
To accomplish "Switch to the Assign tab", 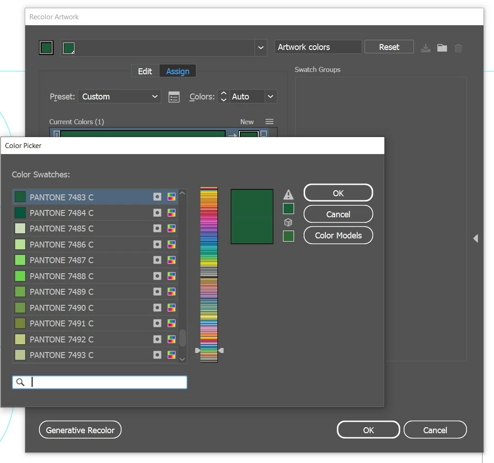I will tap(178, 71).
